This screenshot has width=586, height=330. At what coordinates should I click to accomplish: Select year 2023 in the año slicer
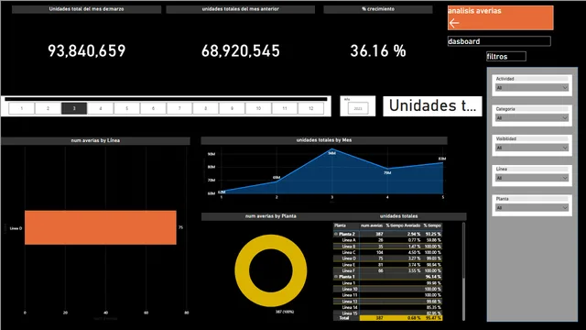[358, 108]
